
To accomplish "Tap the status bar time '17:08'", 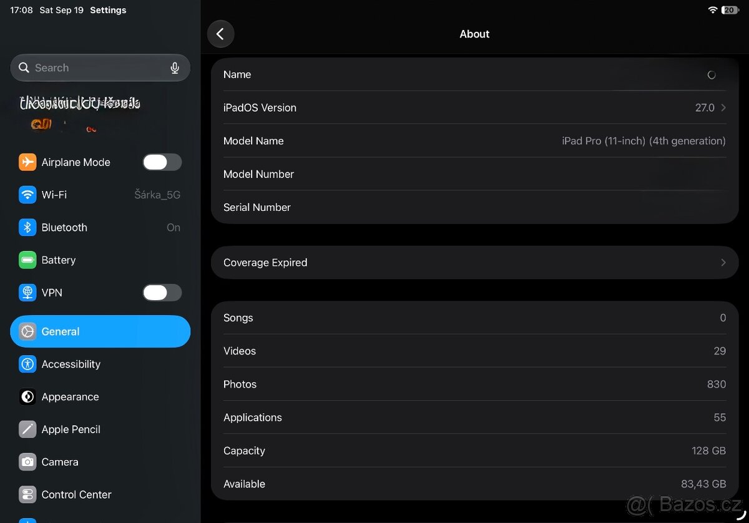I will coord(22,10).
